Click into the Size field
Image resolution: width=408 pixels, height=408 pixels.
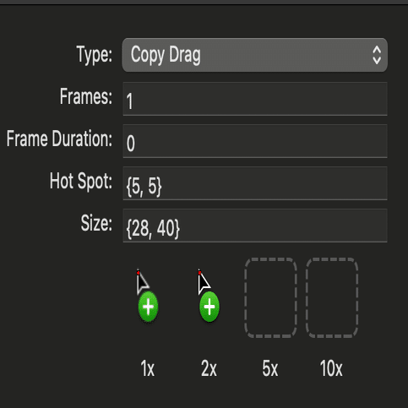pyautogui.click(x=255, y=226)
